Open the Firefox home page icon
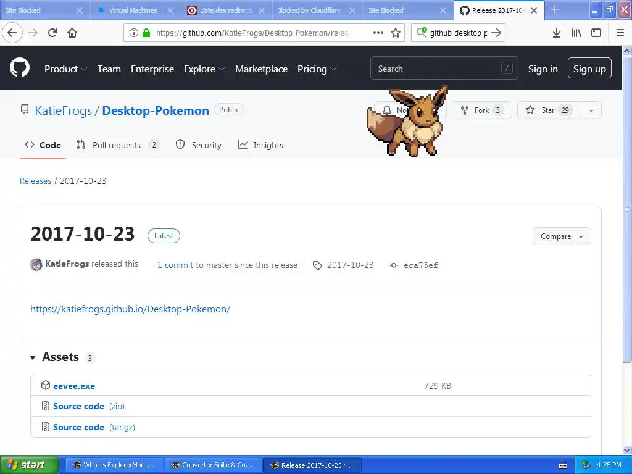Screen dimensions: 632x474 [x=72, y=33]
